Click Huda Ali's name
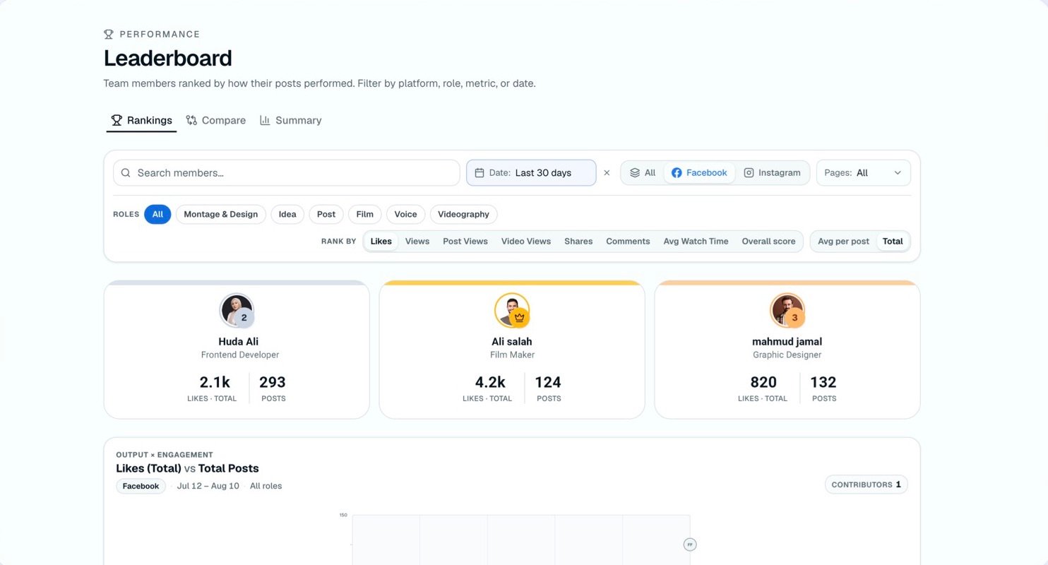Screen dimensions: 1048x565 click(239, 342)
